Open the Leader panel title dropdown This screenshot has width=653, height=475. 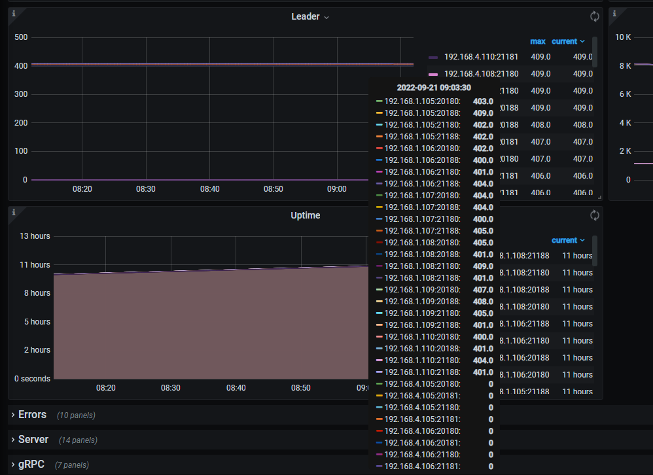[x=310, y=17]
